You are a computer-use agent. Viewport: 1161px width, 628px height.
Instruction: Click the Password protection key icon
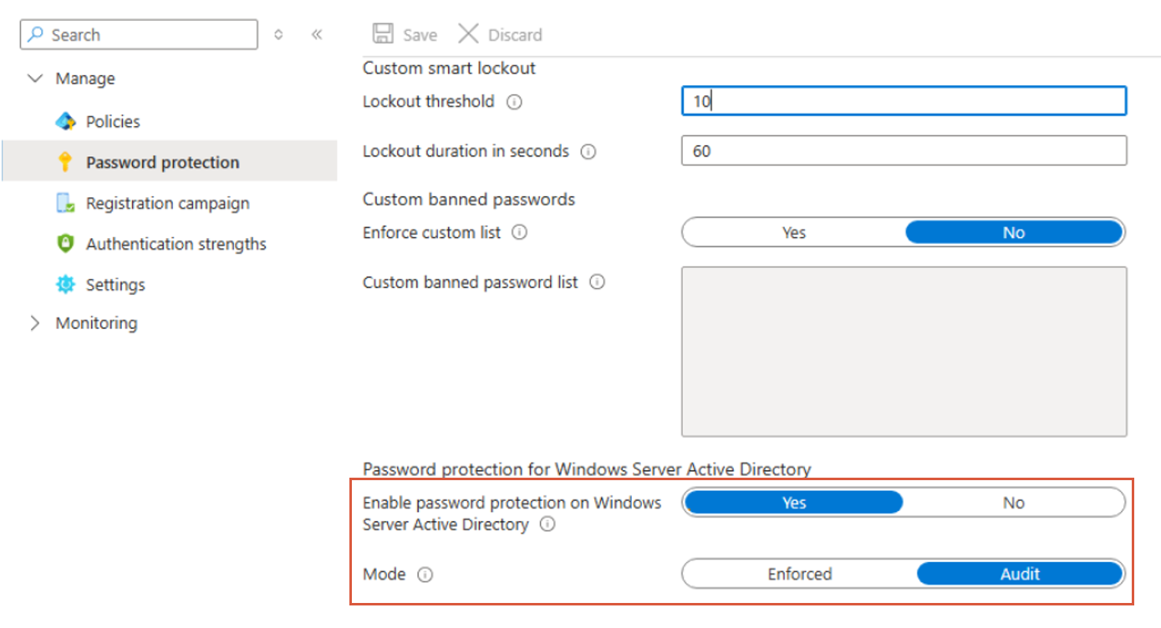tap(65, 162)
